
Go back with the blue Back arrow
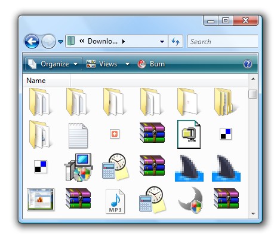[x=32, y=42]
